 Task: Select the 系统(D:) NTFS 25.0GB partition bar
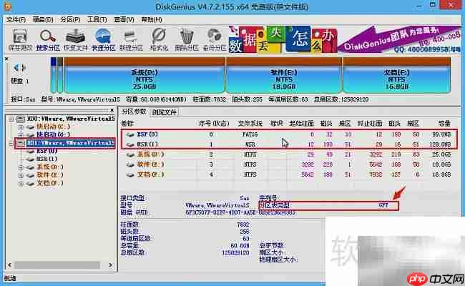click(145, 75)
